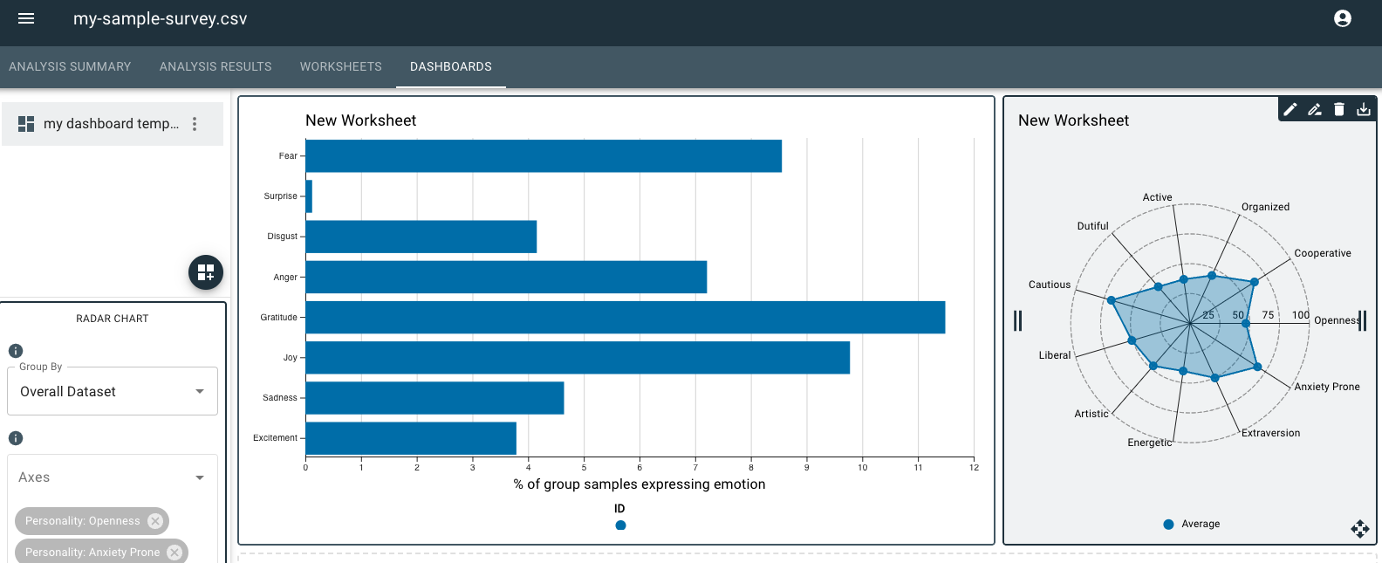Remove the Personality: Anxiety Prone chip
This screenshot has width=1382, height=563.
pyautogui.click(x=174, y=553)
